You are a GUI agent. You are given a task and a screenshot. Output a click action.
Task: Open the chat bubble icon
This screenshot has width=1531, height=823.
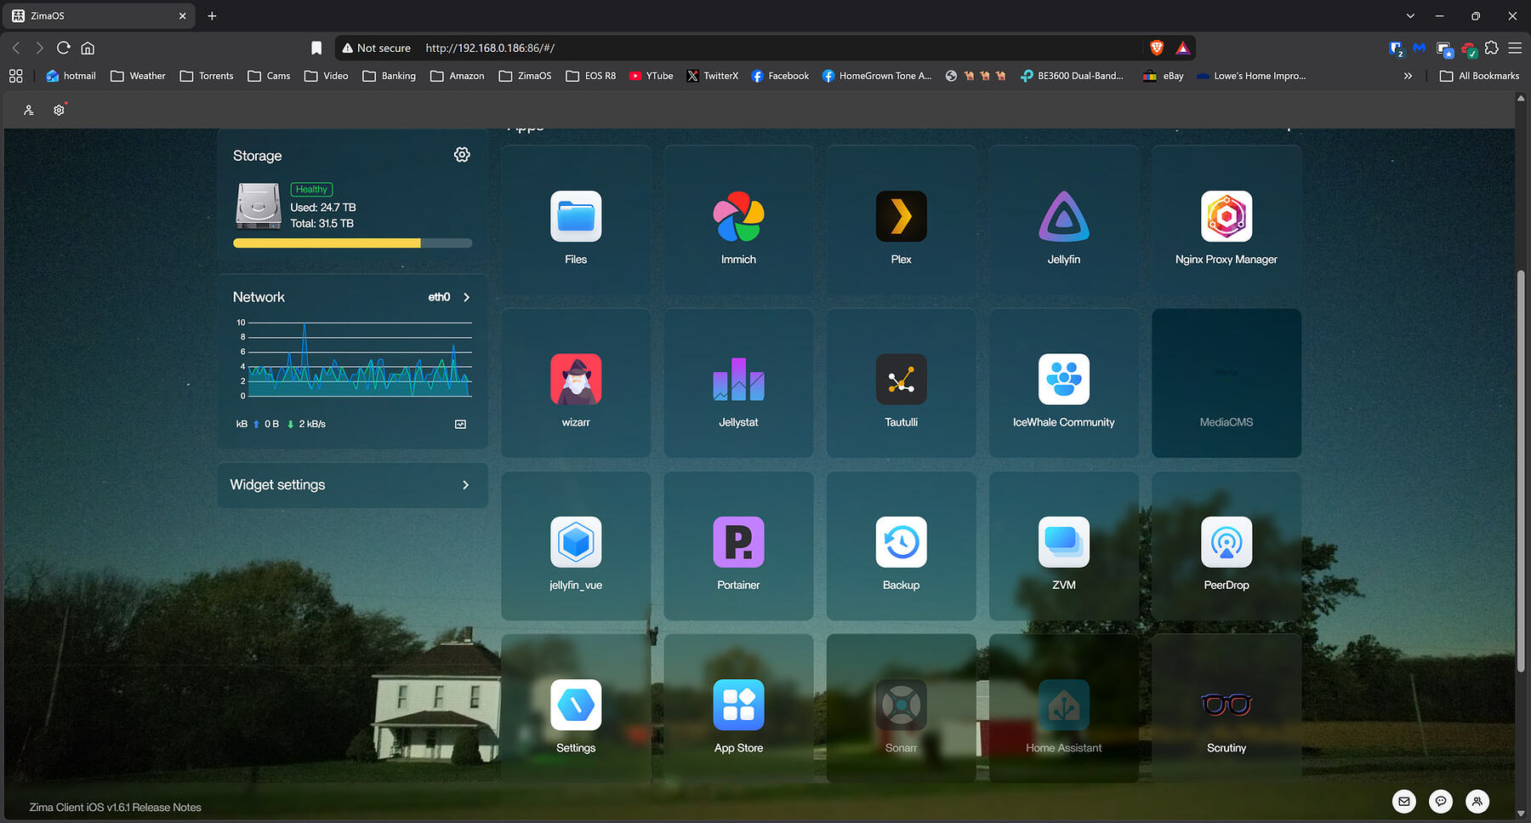(x=1440, y=801)
